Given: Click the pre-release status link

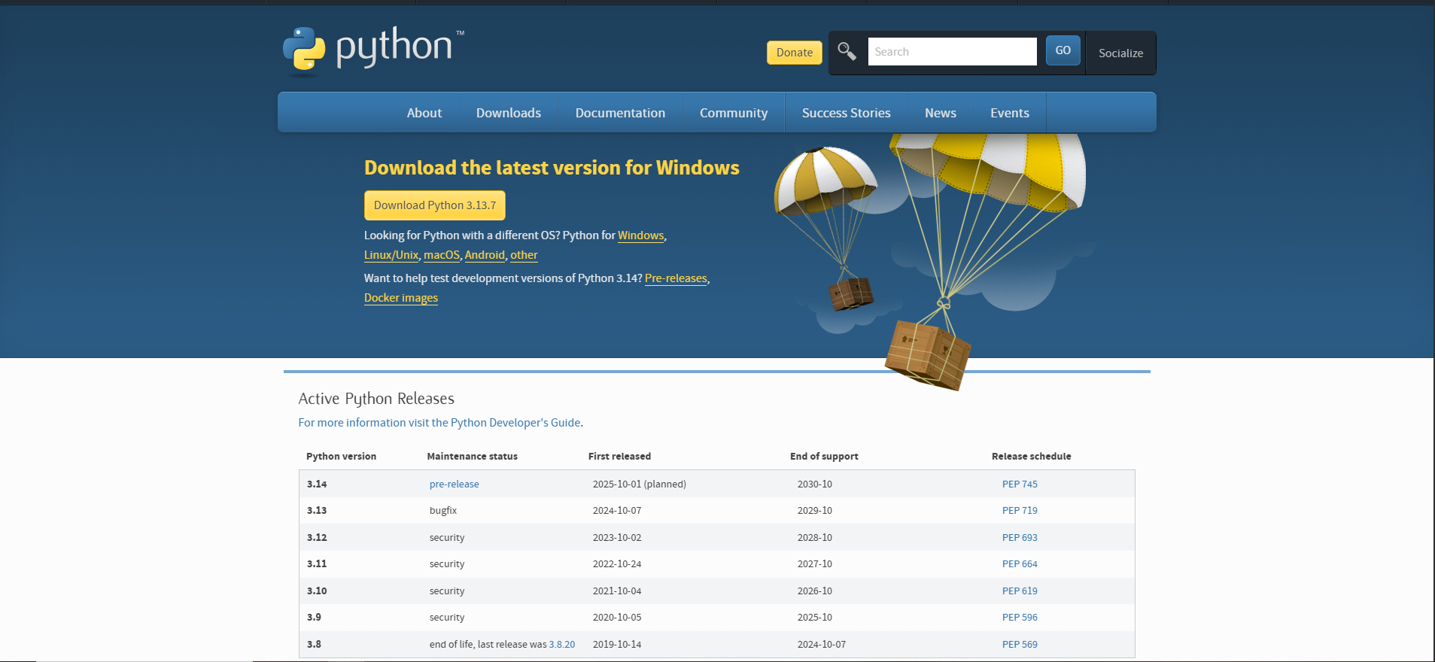Looking at the screenshot, I should (x=454, y=484).
